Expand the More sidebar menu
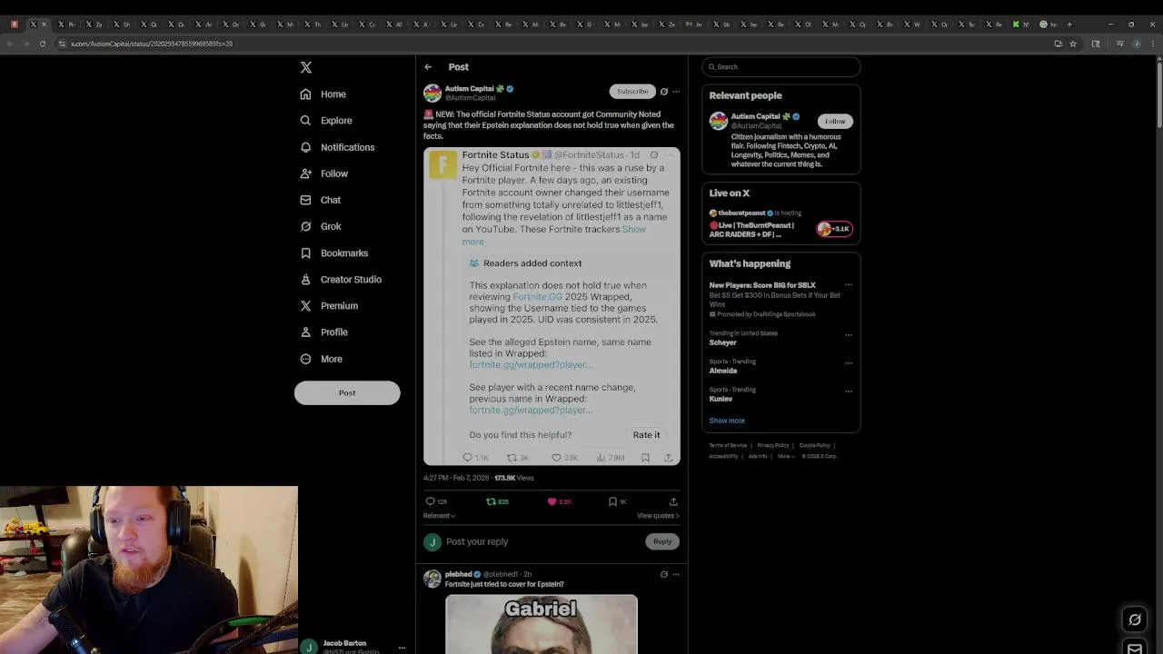The width and height of the screenshot is (1163, 654). coord(322,359)
